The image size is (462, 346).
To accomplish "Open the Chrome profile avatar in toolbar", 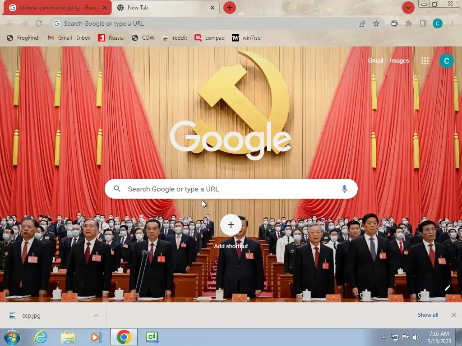I will (438, 23).
